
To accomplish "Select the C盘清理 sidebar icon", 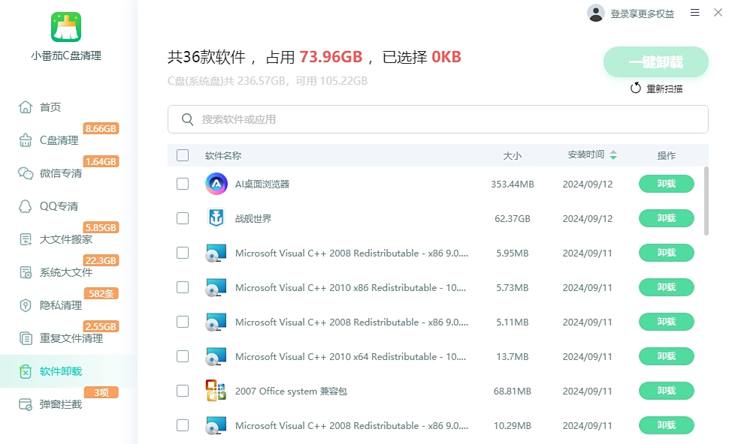I will click(x=24, y=139).
